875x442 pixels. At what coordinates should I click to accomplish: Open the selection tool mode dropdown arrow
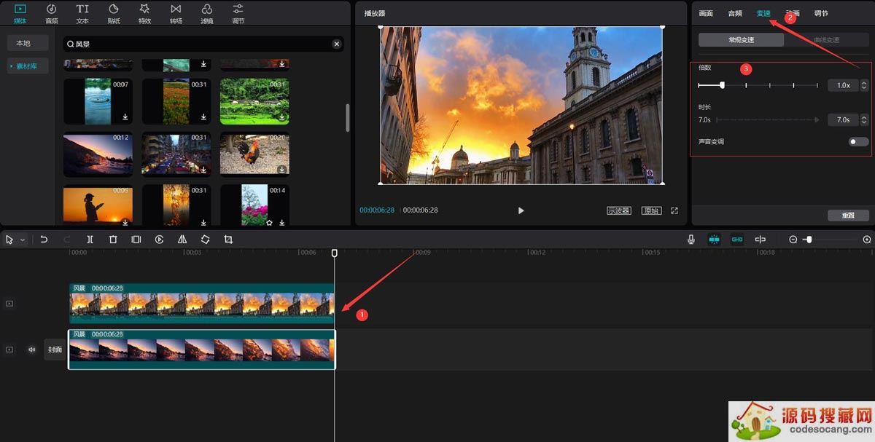[23, 240]
